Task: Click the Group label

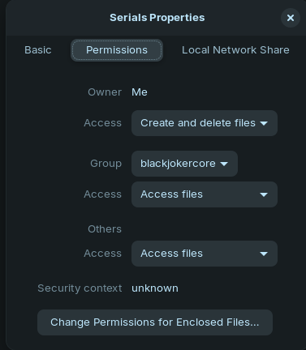Action: point(106,164)
